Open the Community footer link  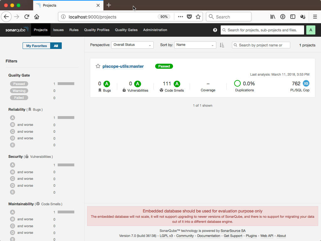point(185,236)
